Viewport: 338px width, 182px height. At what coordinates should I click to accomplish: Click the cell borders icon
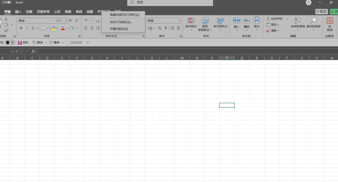43,28
